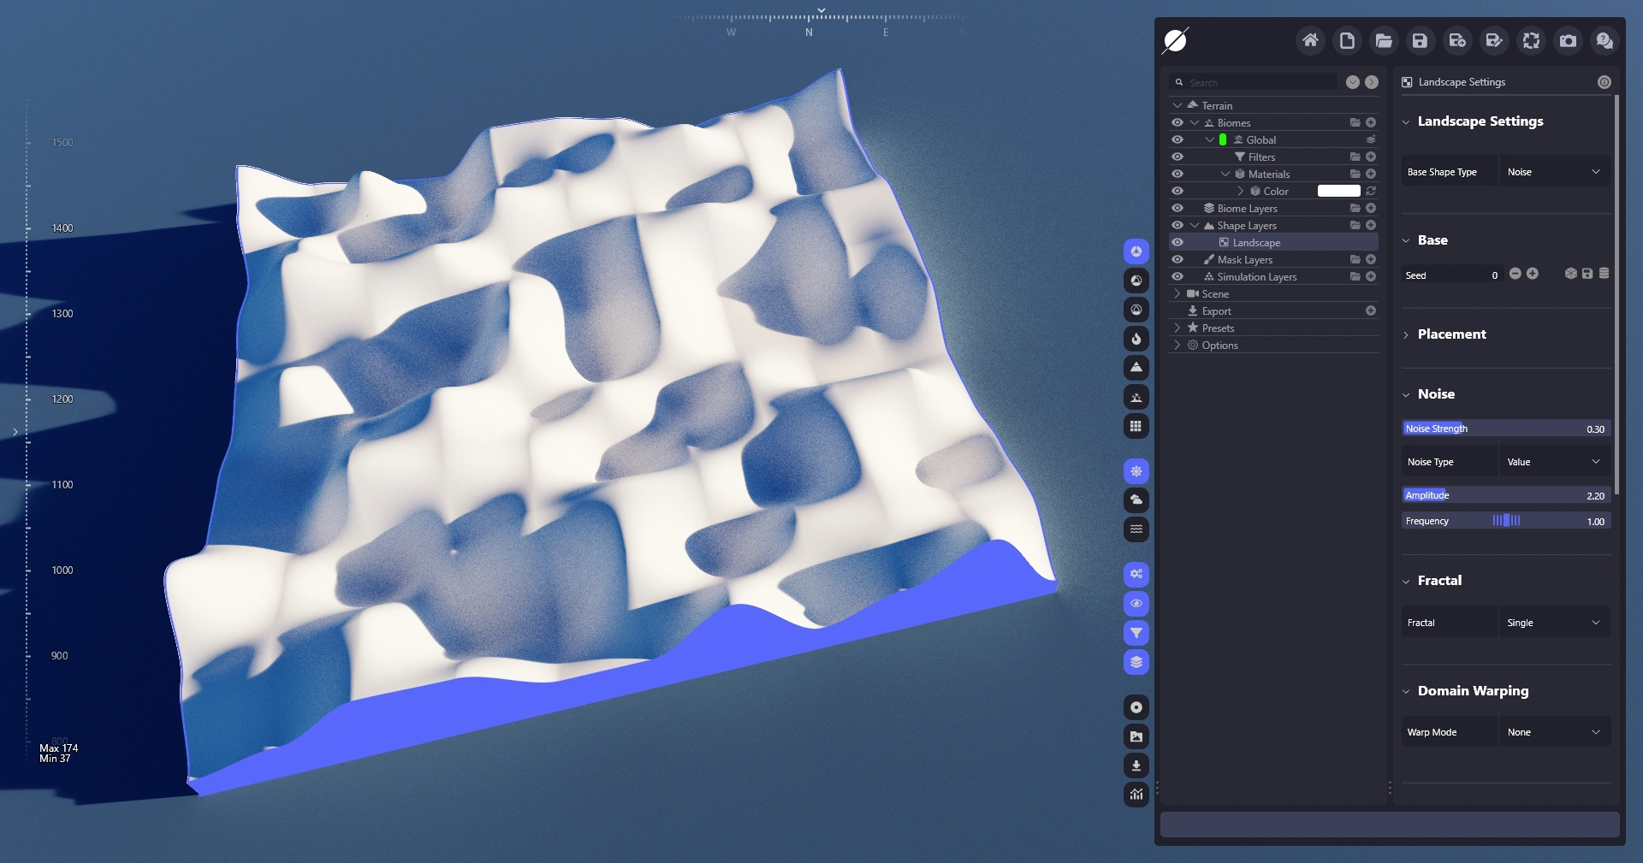
Task: Click the Home icon in top toolbar
Action: 1310,40
